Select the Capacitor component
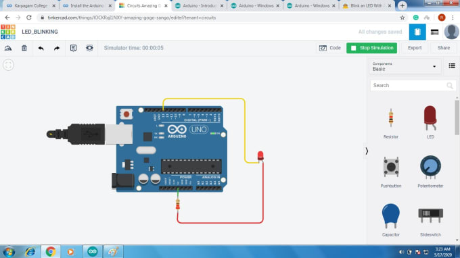The width and height of the screenshot is (460, 258). pos(391,220)
